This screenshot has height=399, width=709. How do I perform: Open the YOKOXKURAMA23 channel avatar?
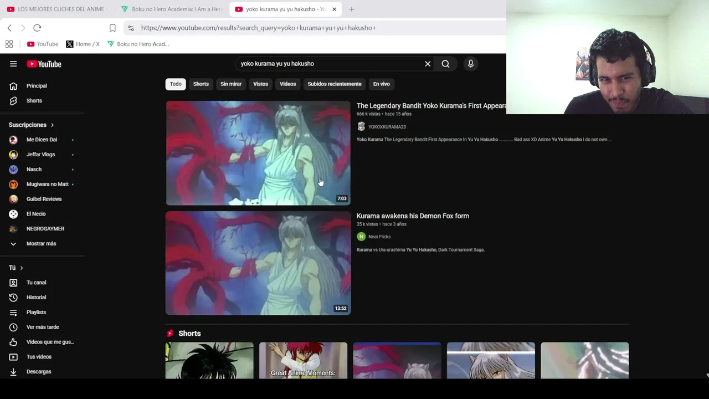(361, 127)
